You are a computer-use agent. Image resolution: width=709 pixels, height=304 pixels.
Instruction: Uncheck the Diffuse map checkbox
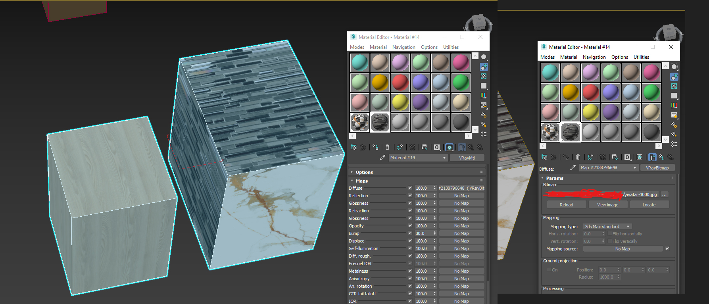click(410, 188)
